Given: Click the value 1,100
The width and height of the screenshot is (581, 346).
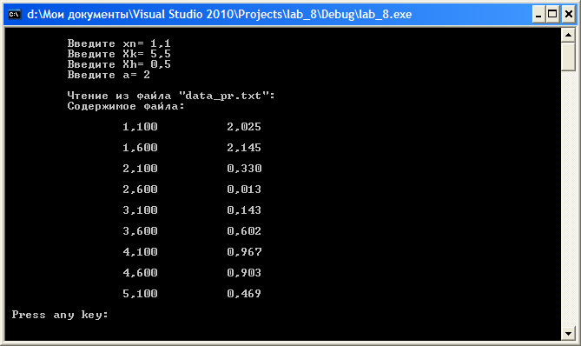Looking at the screenshot, I should pos(140,127).
